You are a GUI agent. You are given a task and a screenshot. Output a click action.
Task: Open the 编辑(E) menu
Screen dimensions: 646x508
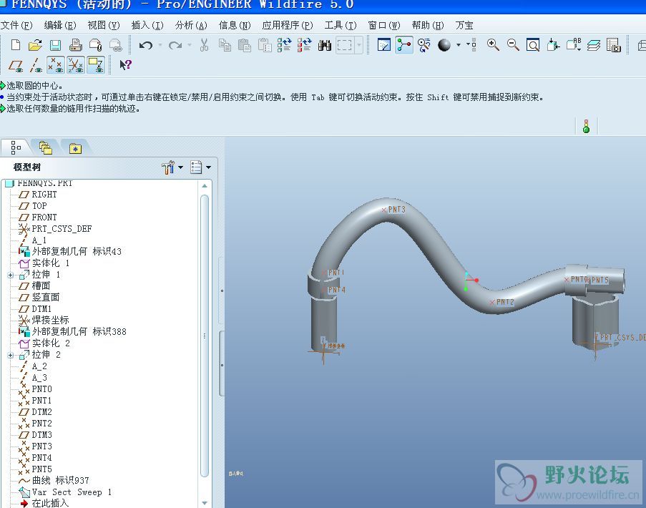click(60, 26)
